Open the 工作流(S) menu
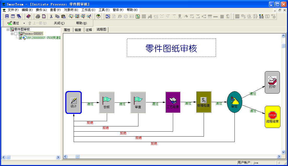288x166 pixels. [x=88, y=10]
